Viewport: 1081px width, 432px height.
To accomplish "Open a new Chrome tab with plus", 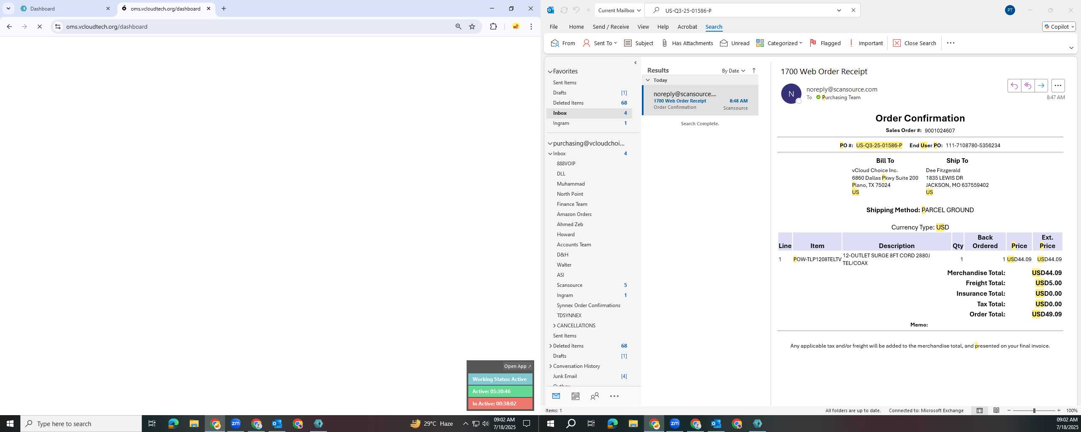I will [x=224, y=8].
